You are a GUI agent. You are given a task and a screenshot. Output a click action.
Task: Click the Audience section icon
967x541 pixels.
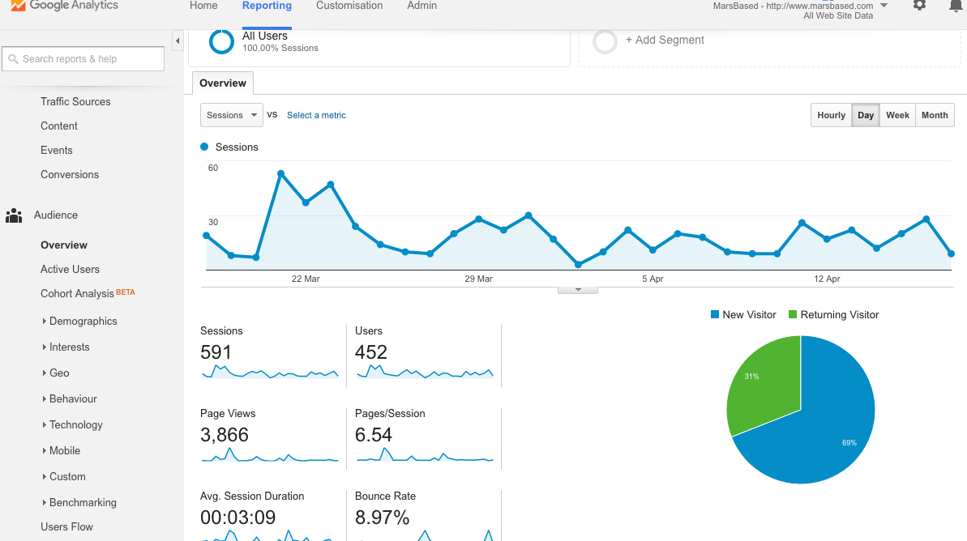point(14,215)
